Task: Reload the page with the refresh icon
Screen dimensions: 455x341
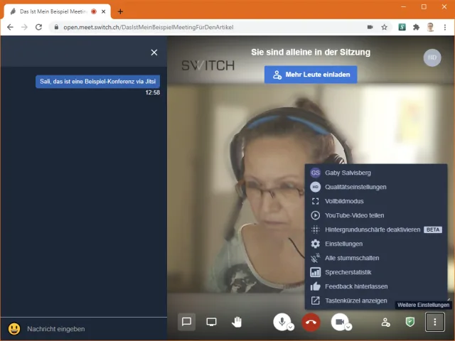Action: click(x=38, y=27)
